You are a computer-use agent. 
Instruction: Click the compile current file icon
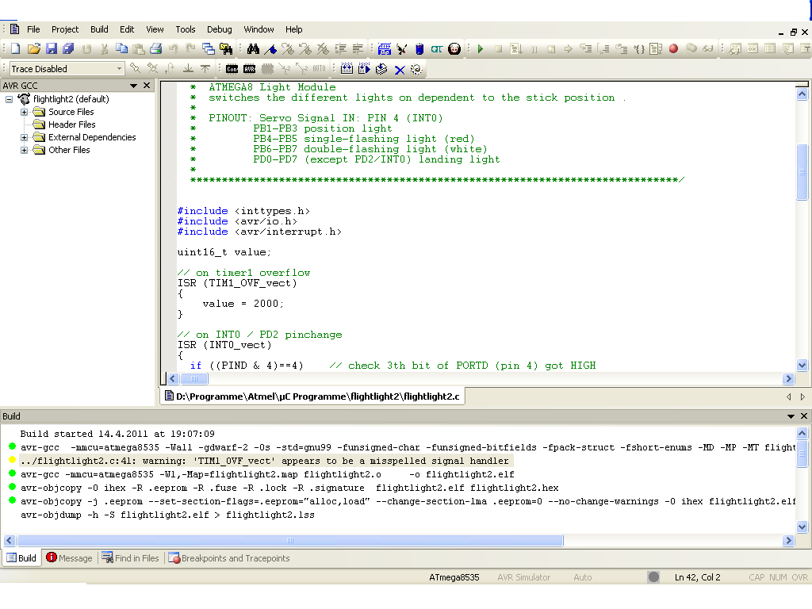pyautogui.click(x=381, y=69)
